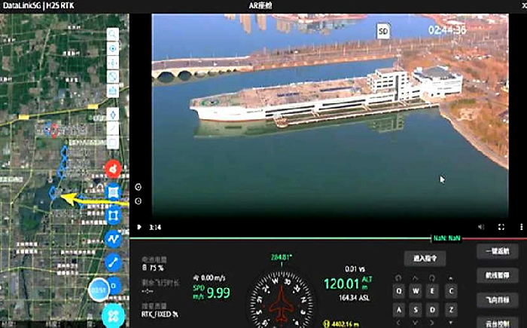The width and height of the screenshot is (527, 328).
Task: Click the descend triangle below Z
Action: coord(451,322)
